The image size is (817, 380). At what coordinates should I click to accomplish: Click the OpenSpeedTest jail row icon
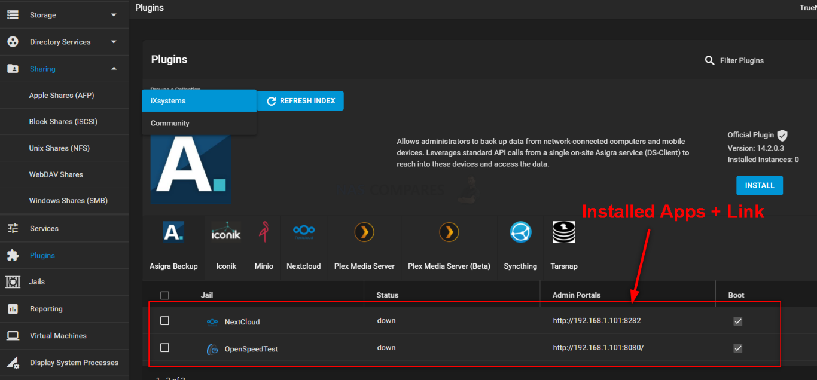tap(212, 349)
